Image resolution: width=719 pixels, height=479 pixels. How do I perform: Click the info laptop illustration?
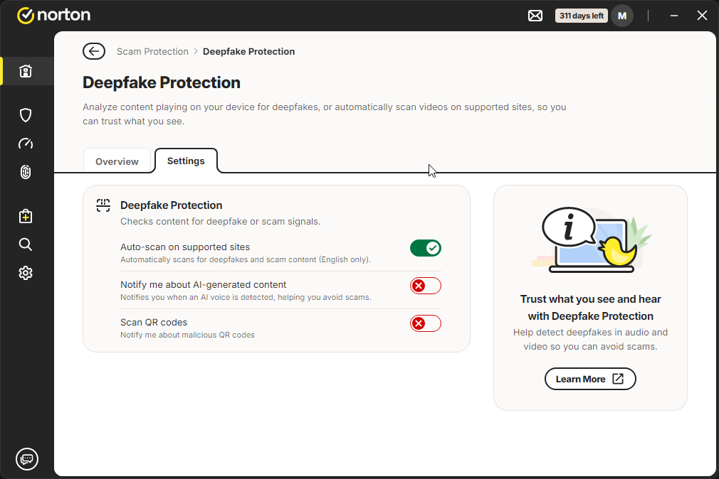[592, 239]
